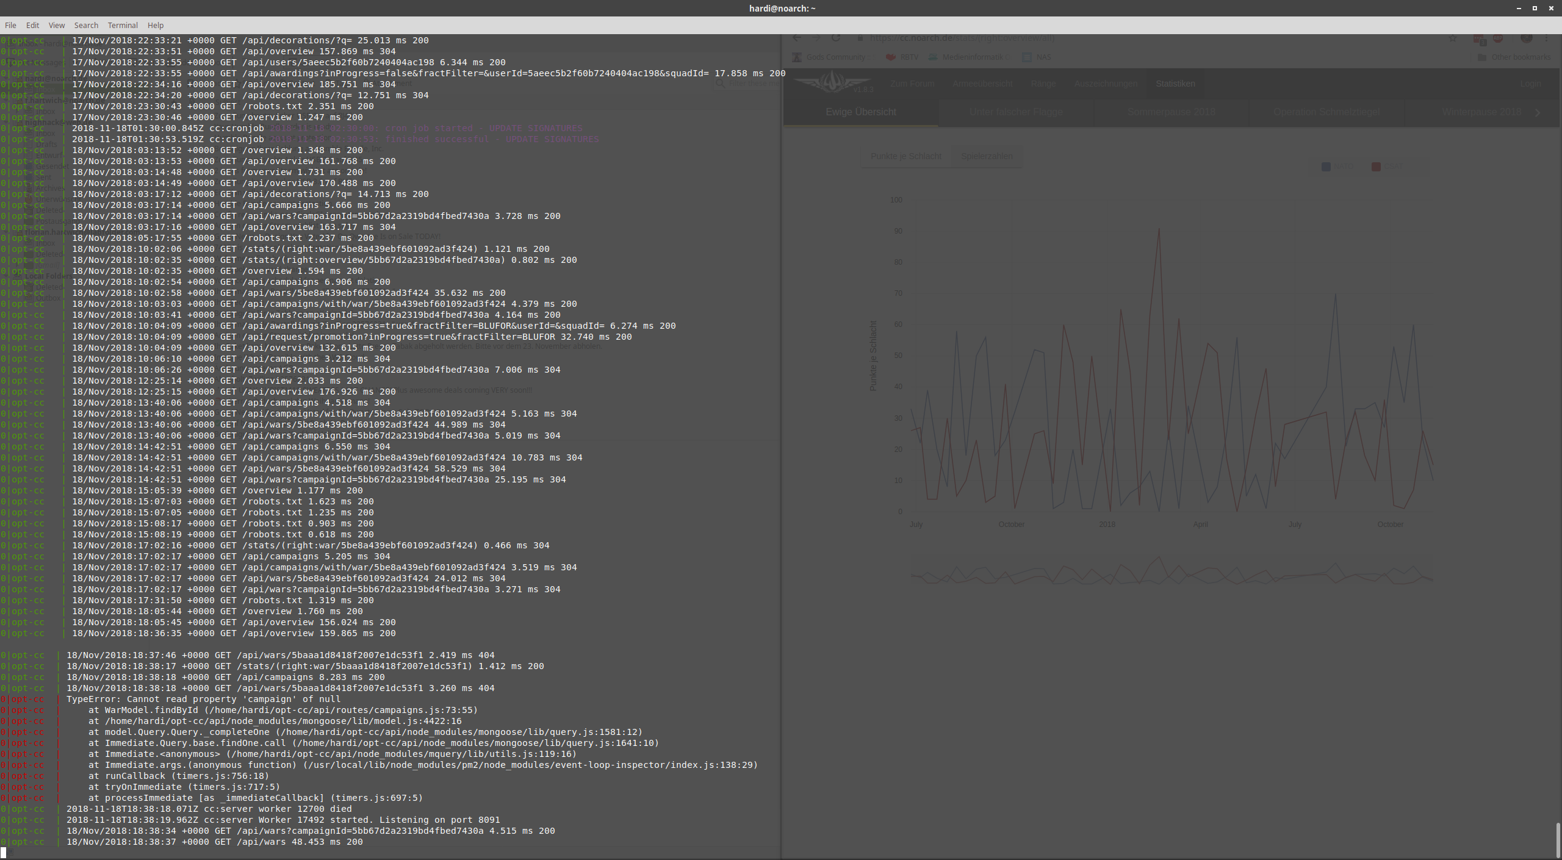Open the Search menu
Image resolution: width=1562 pixels, height=860 pixels.
tap(86, 25)
